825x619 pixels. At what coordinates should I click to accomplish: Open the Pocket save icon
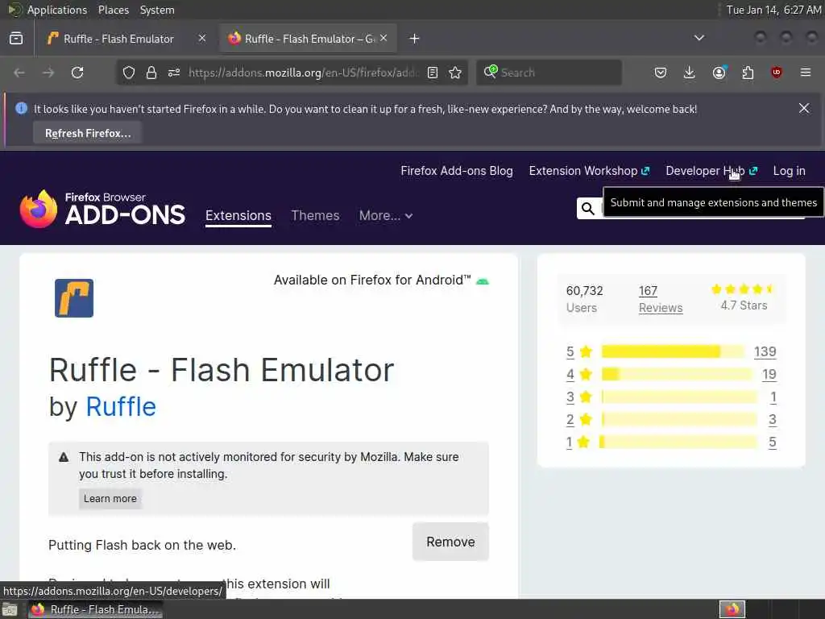coord(661,73)
